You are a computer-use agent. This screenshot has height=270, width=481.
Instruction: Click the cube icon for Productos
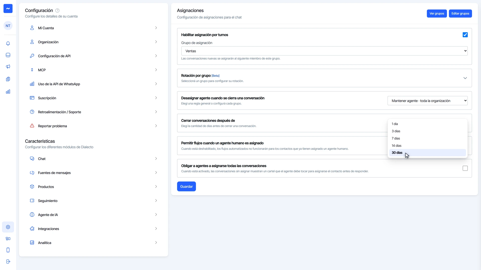[x=32, y=186]
